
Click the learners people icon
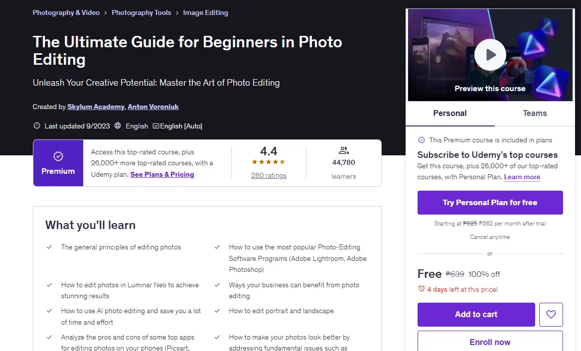click(343, 150)
